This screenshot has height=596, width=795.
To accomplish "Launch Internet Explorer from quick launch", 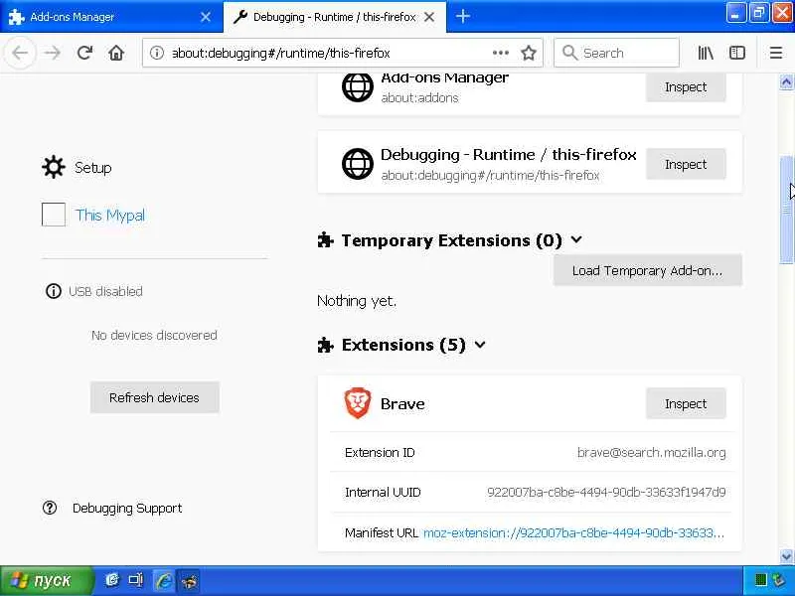I will click(163, 580).
